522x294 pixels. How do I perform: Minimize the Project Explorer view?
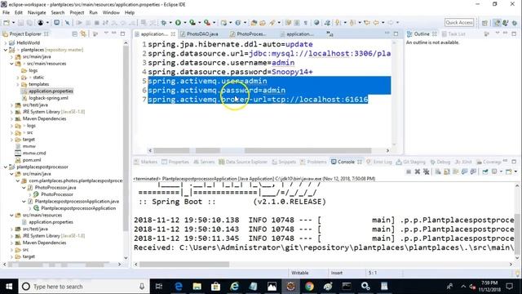pyautogui.click(x=114, y=33)
